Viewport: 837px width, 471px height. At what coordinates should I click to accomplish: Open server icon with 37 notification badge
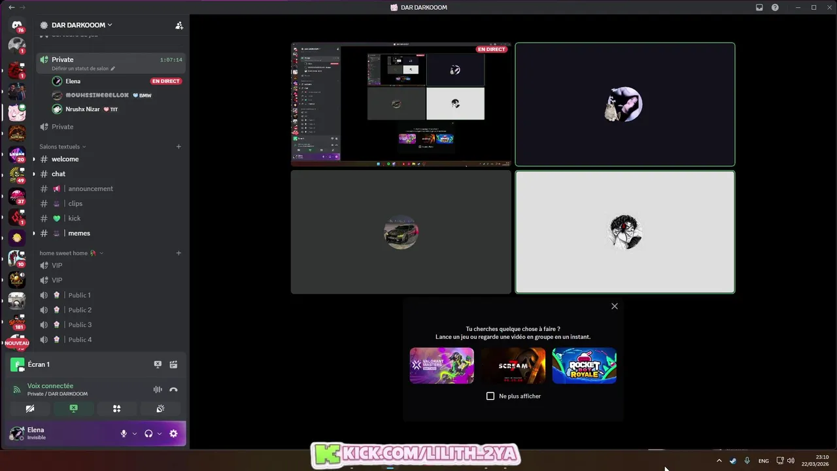17,196
